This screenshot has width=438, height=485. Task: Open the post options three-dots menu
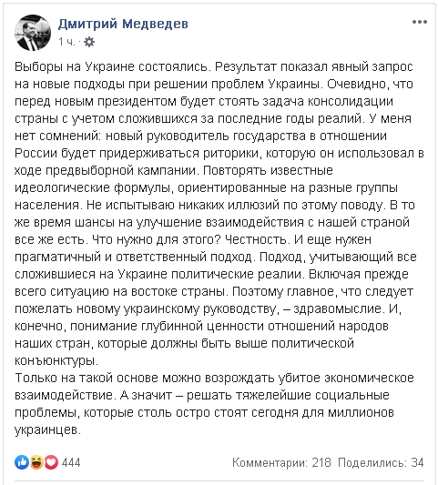coord(420,22)
